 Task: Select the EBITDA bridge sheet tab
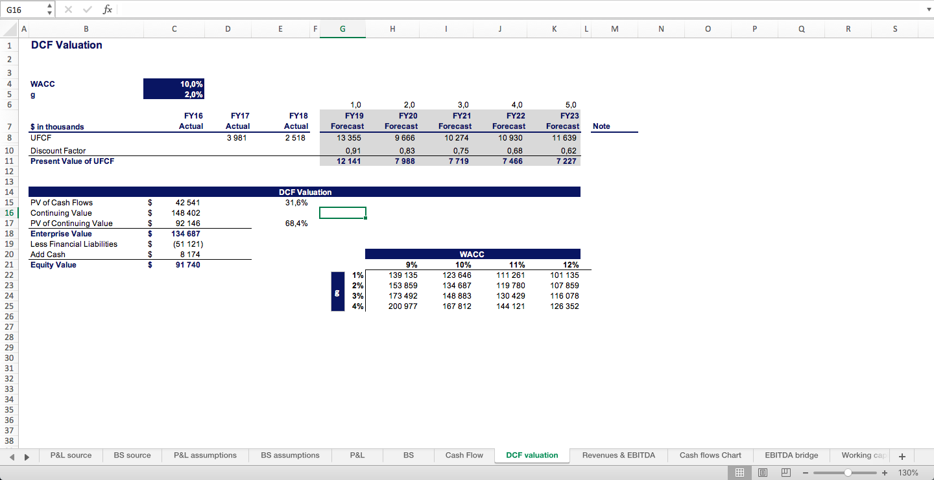point(791,455)
